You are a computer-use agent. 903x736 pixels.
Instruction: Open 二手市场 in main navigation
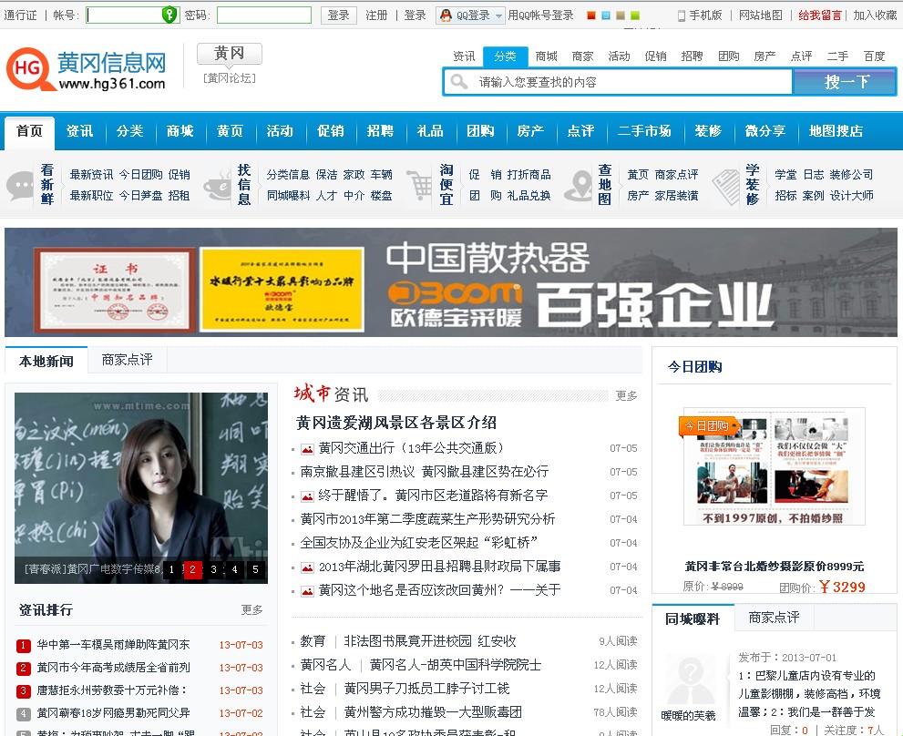(x=644, y=131)
